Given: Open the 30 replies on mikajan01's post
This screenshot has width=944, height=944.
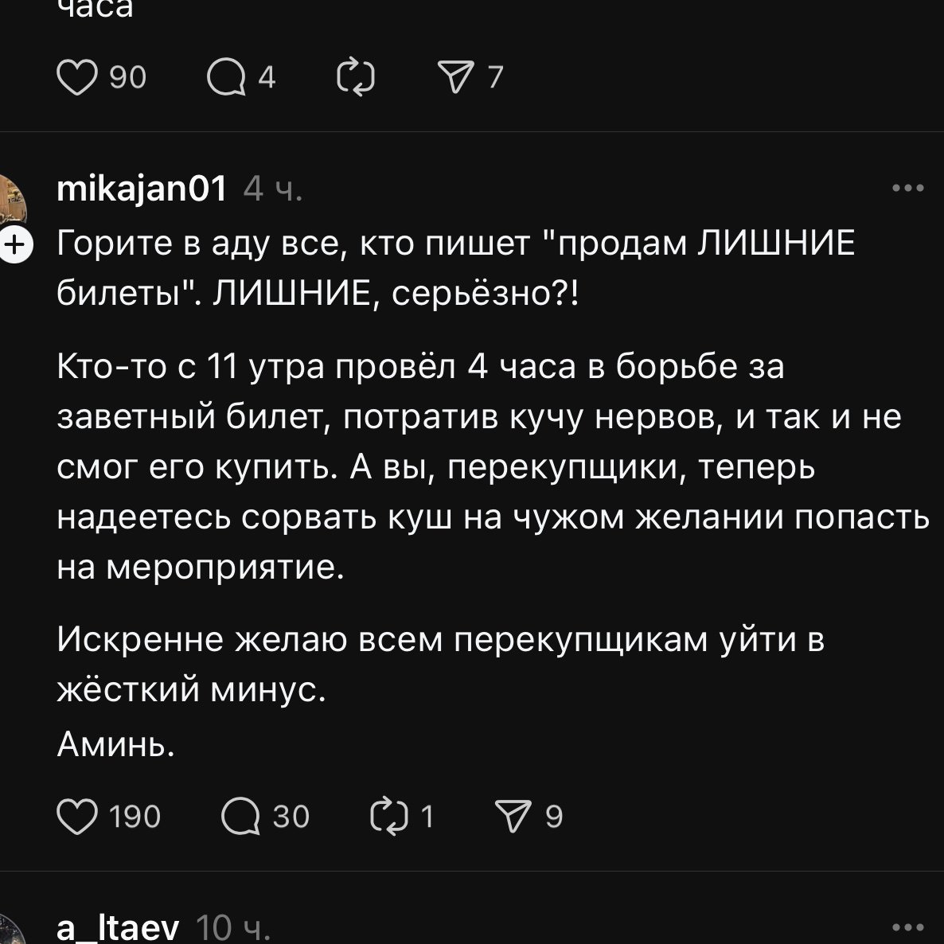Looking at the screenshot, I should [241, 817].
